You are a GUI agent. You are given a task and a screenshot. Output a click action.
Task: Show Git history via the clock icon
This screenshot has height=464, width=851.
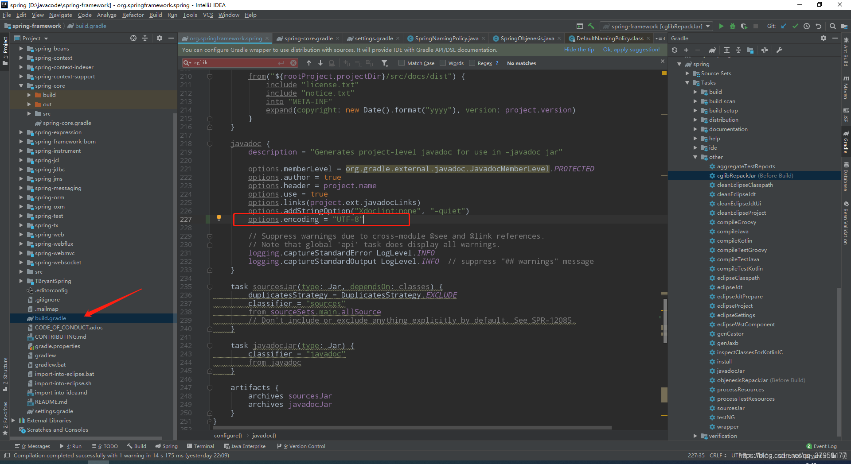(x=807, y=26)
